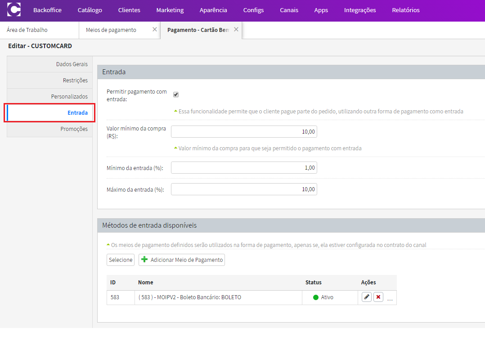
Task: Open the Aparência menu
Action: (x=213, y=10)
